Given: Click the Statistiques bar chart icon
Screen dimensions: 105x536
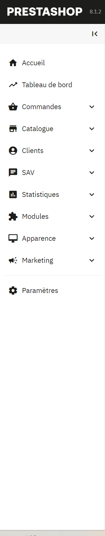Looking at the screenshot, I should 13,194.
